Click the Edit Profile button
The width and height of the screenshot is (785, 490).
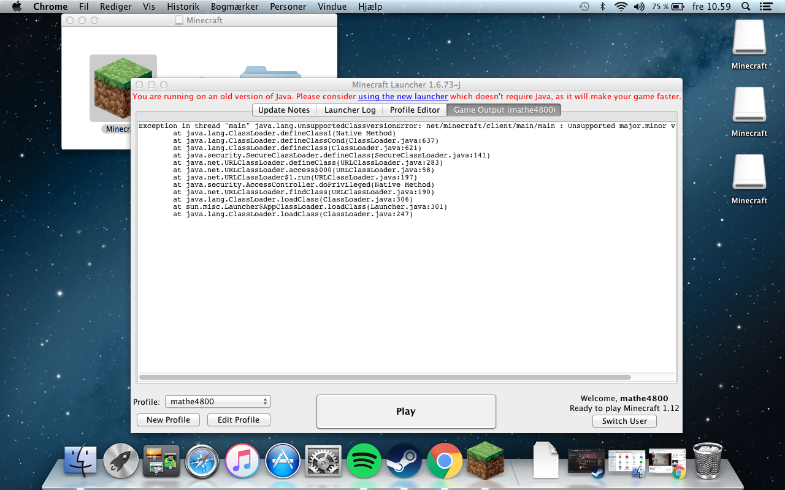point(239,420)
